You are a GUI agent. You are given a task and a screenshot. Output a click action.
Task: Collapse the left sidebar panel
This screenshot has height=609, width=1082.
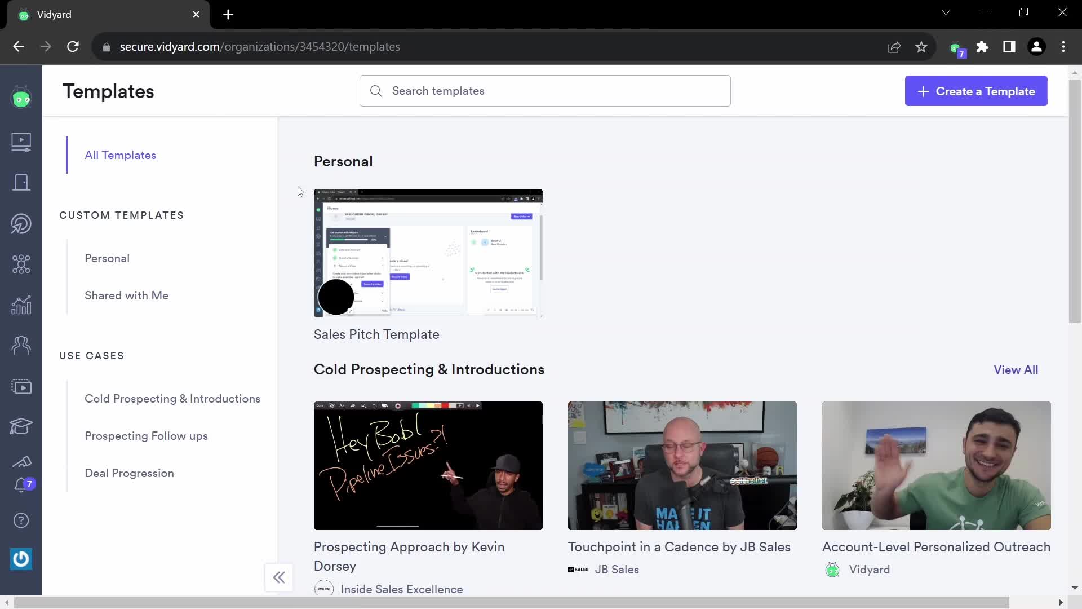[279, 577]
